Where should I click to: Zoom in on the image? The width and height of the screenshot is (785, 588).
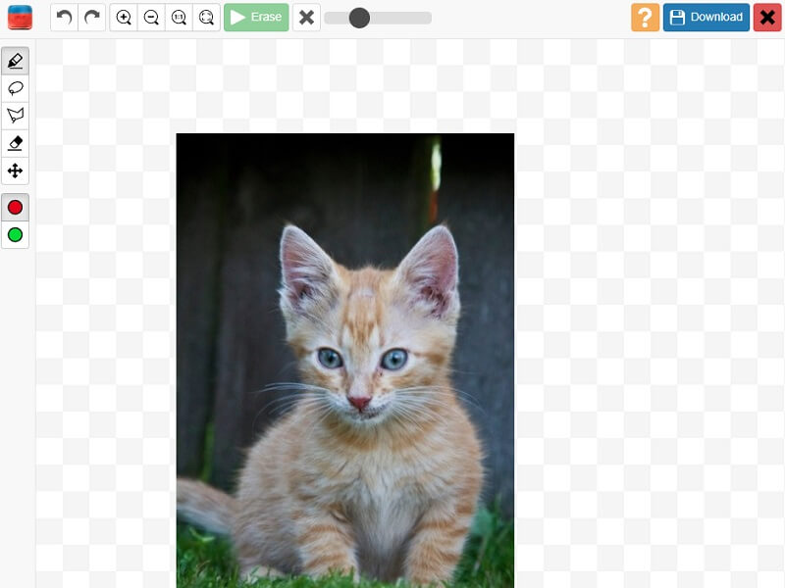click(123, 17)
